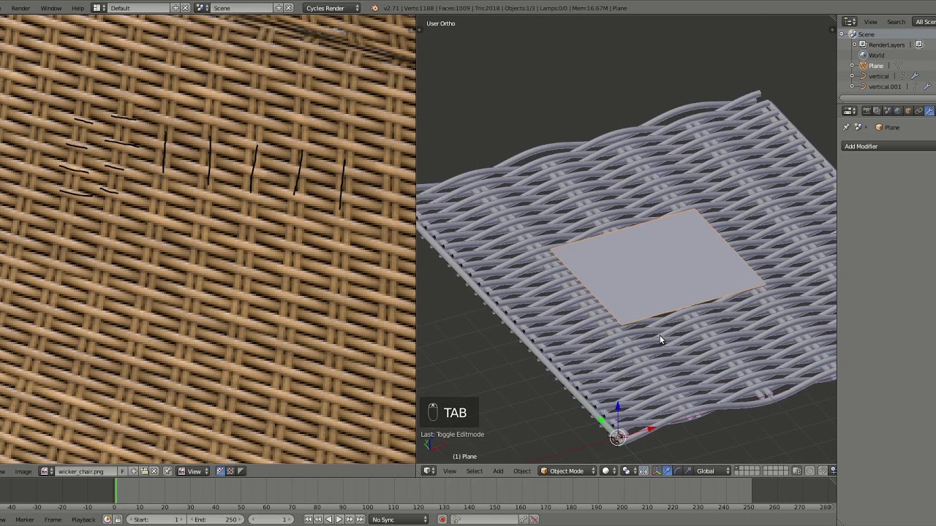This screenshot has width=936, height=526.
Task: Click the pin icon in properties header
Action: click(x=847, y=127)
